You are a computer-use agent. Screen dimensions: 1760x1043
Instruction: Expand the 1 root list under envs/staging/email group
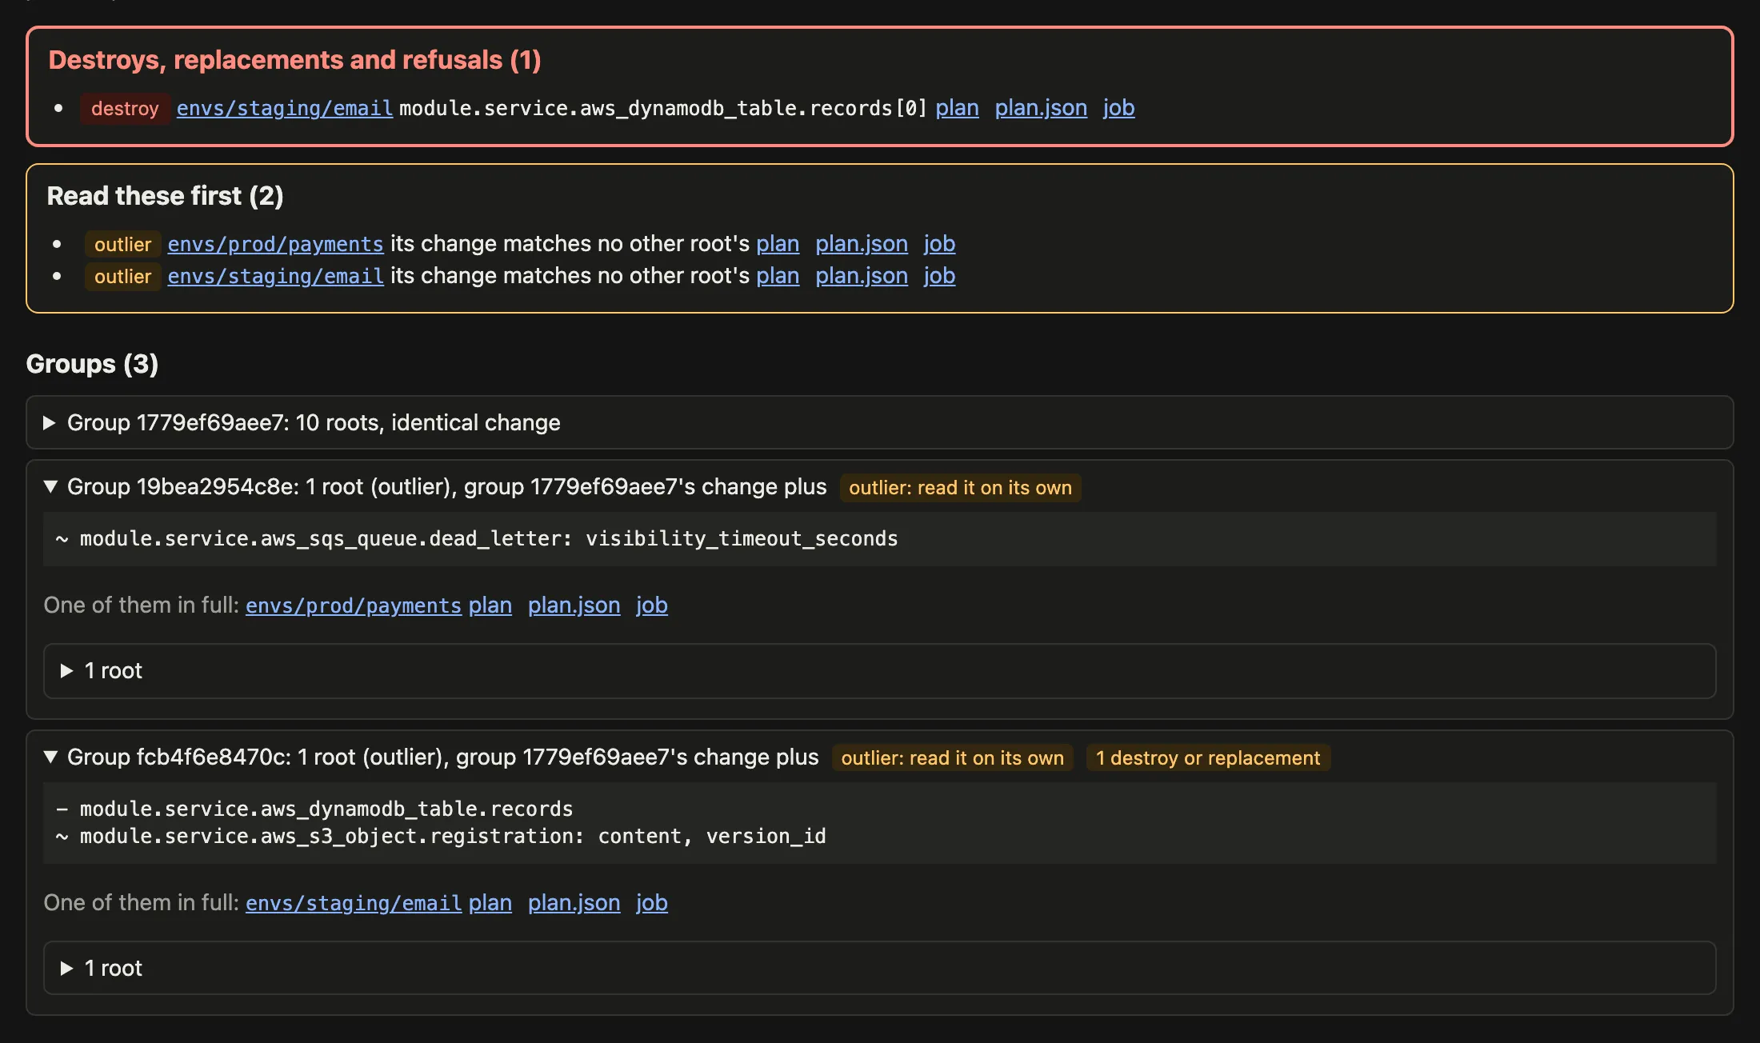click(879, 968)
